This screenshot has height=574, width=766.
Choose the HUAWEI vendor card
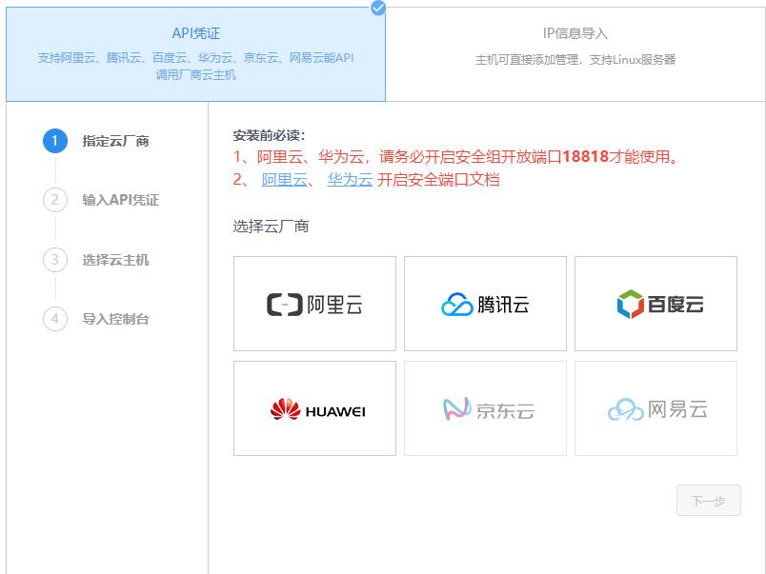pyautogui.click(x=314, y=408)
